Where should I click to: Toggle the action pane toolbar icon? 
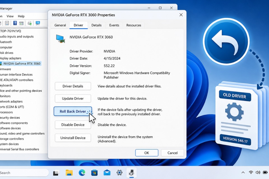(x=22, y=23)
